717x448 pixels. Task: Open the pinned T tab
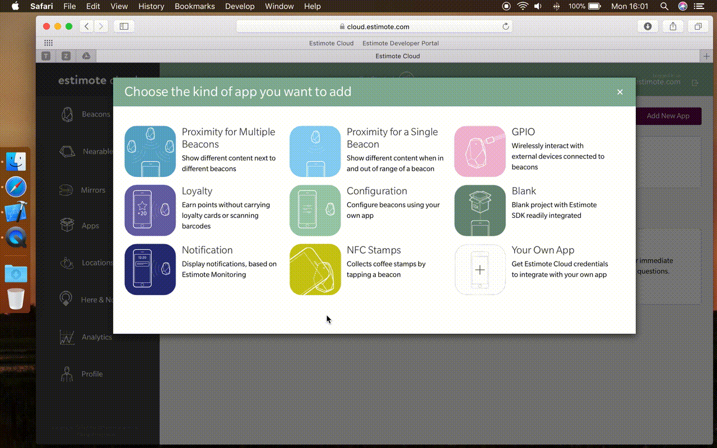point(46,56)
